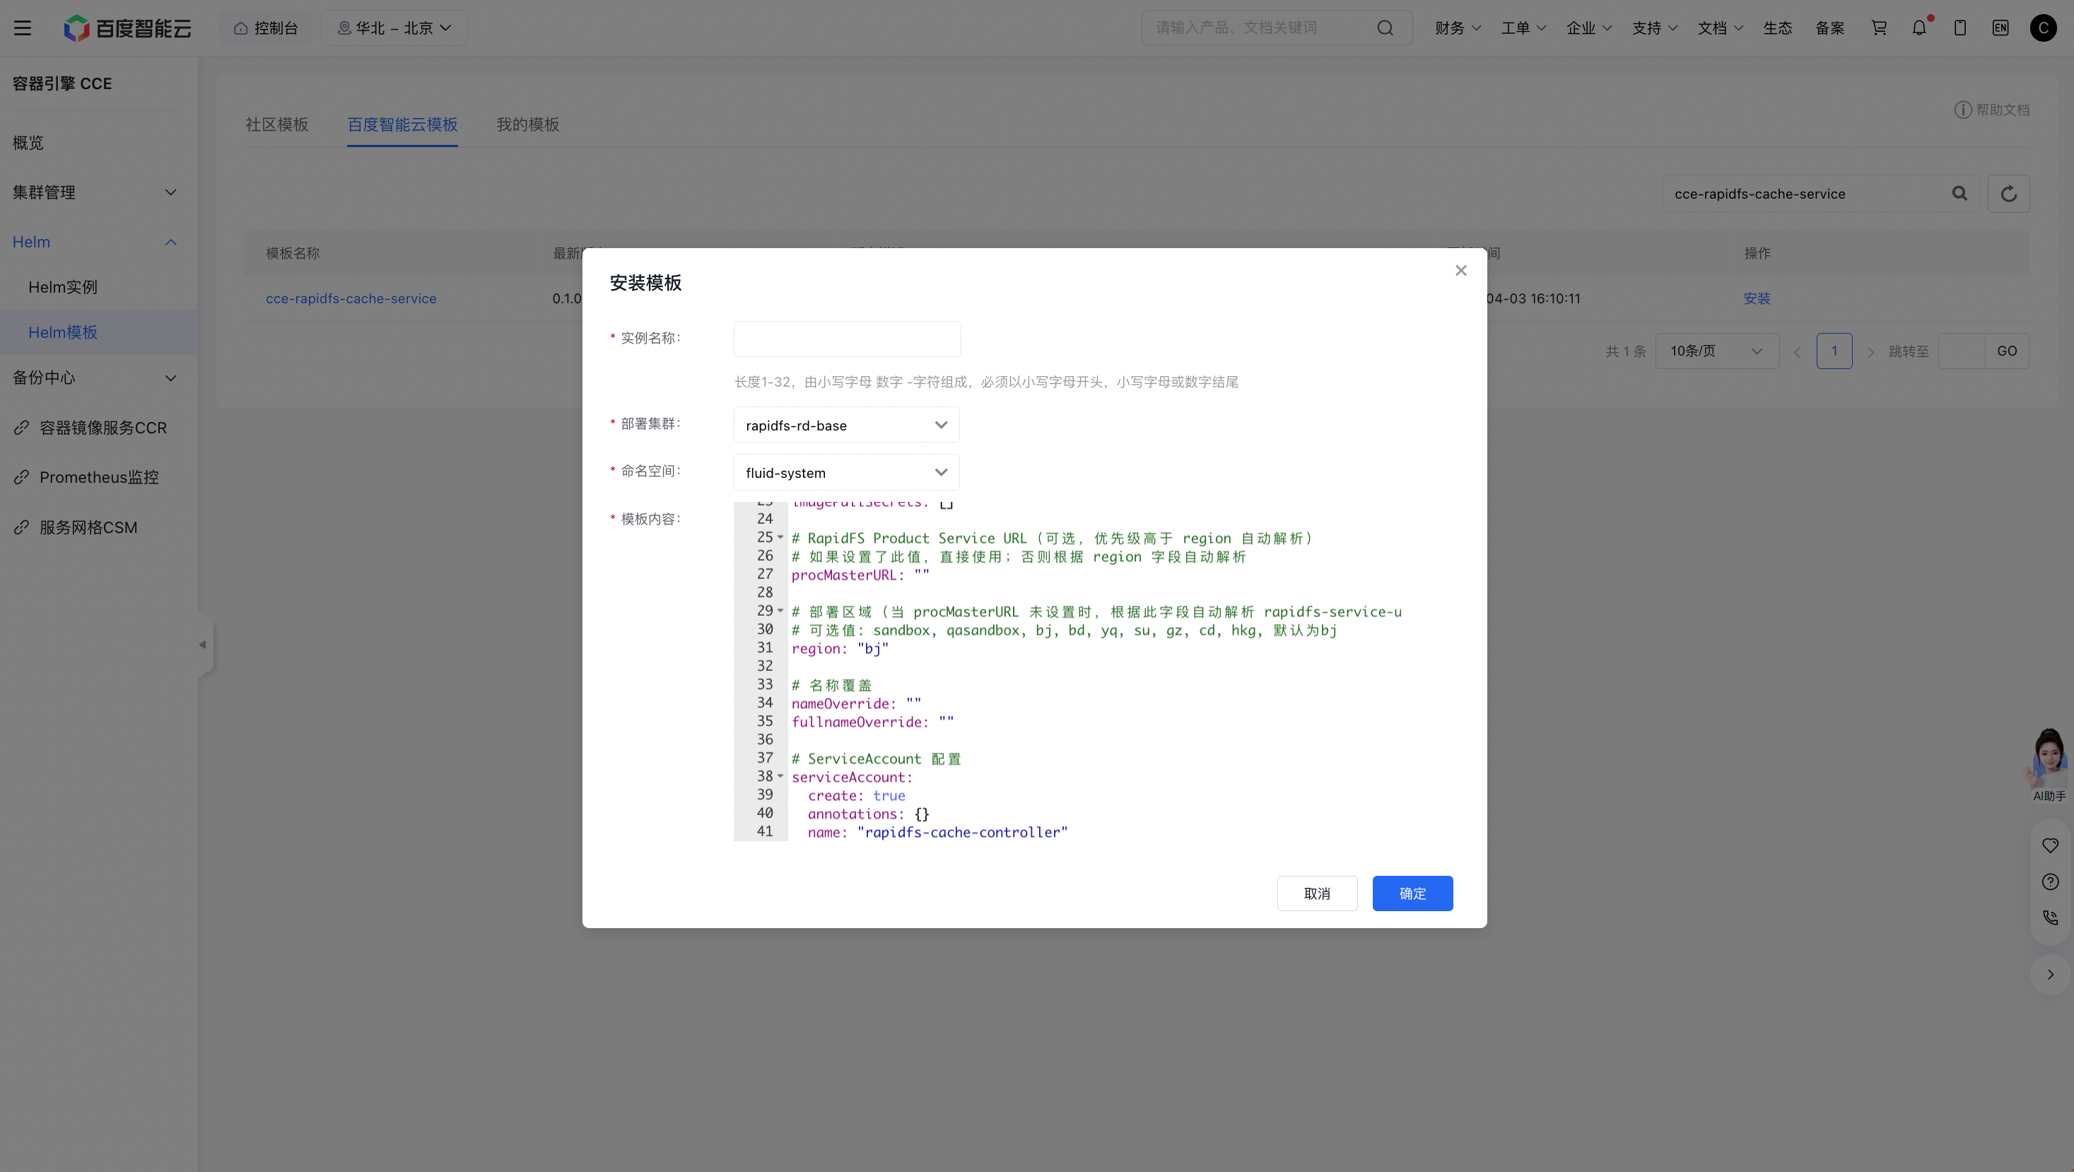Open the region selector 华北 - 北京
This screenshot has height=1172, width=2074.
[x=394, y=28]
